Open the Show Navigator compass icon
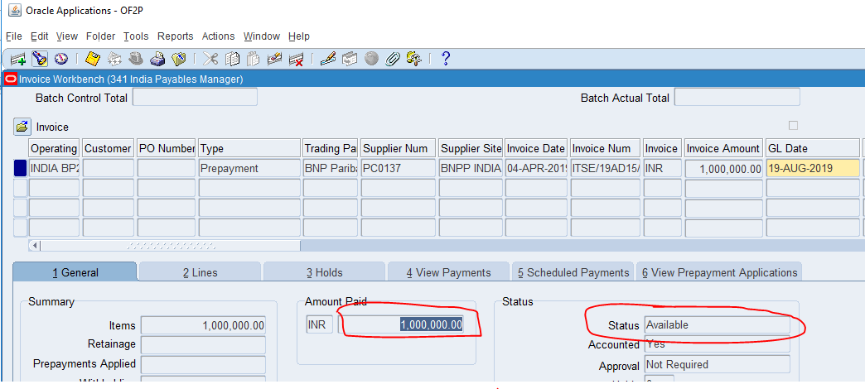Viewport: 865px width, 389px height. (60, 59)
